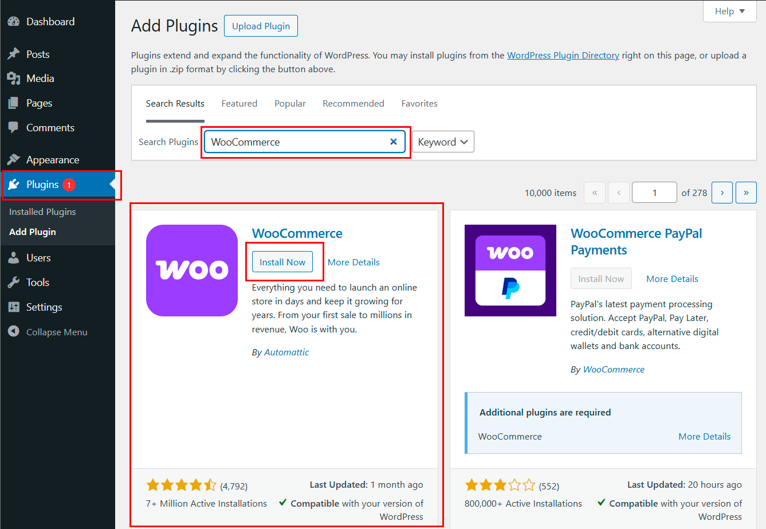Expand the Help panel
The width and height of the screenshot is (766, 529).
[730, 11]
